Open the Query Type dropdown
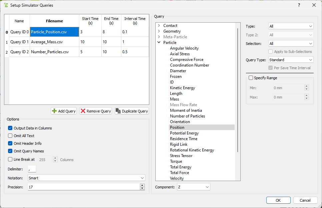 [291, 60]
